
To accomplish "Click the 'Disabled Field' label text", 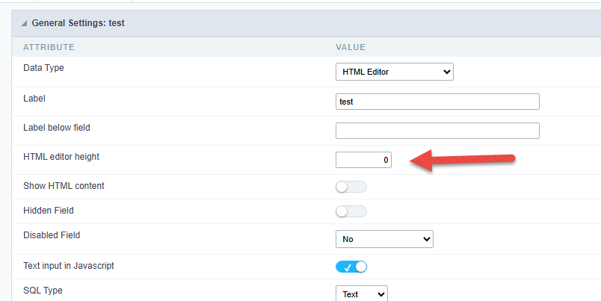I will click(x=52, y=235).
